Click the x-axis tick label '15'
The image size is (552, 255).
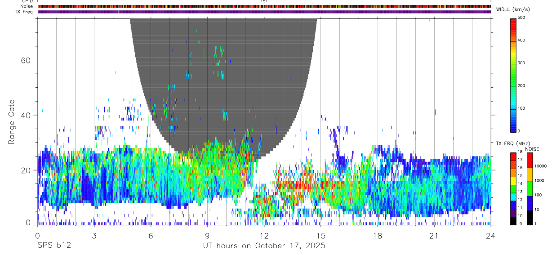click(321, 236)
